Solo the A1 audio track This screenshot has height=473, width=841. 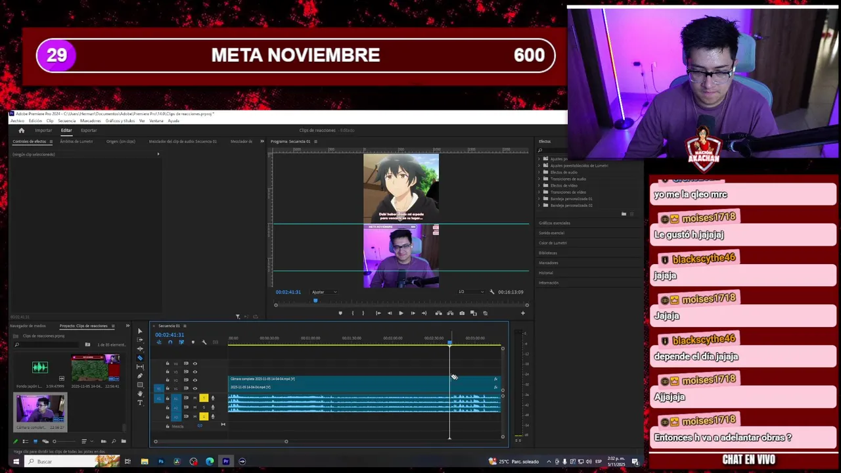tap(204, 398)
